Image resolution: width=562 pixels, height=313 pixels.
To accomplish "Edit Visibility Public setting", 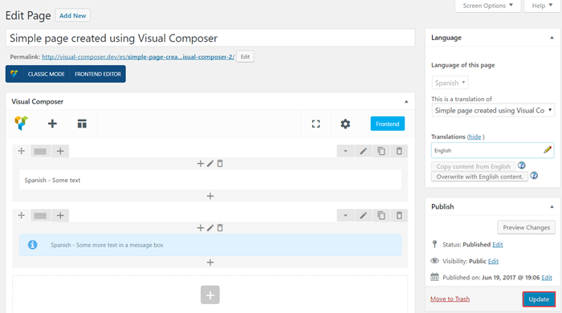I will click(493, 261).
